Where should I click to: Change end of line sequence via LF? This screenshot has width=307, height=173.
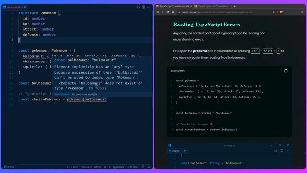(x=105, y=167)
